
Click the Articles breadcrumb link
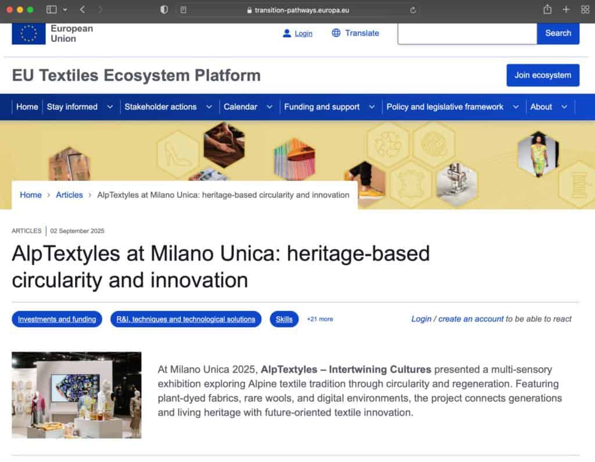click(69, 195)
